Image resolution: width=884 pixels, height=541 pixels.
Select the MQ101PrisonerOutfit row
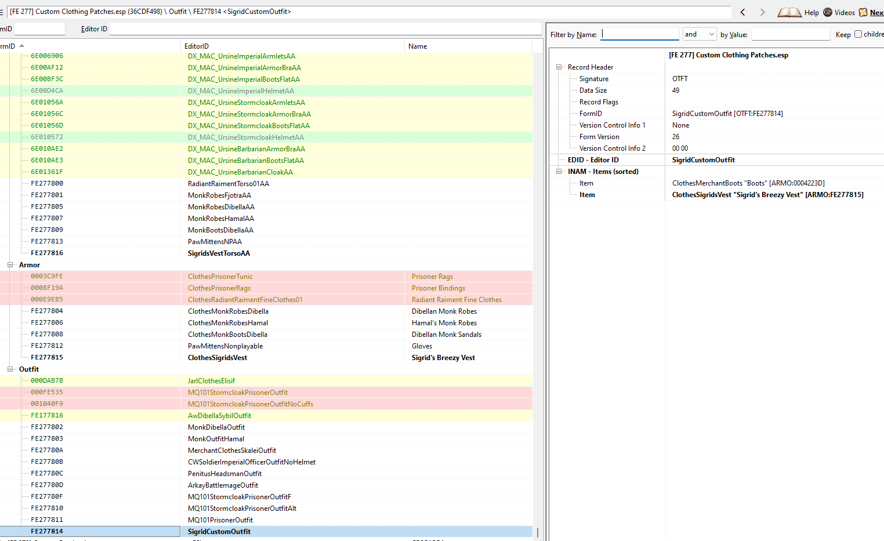266,520
